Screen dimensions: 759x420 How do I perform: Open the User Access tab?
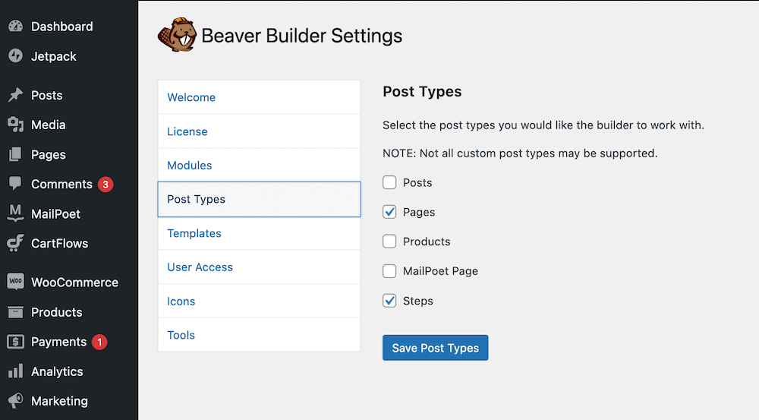[x=259, y=267]
